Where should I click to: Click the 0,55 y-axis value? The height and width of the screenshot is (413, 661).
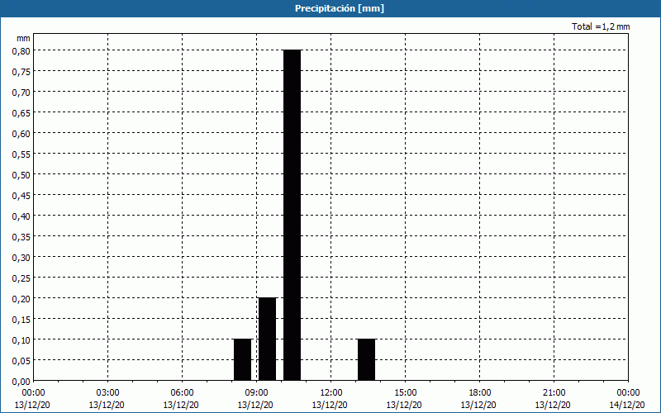21,154
